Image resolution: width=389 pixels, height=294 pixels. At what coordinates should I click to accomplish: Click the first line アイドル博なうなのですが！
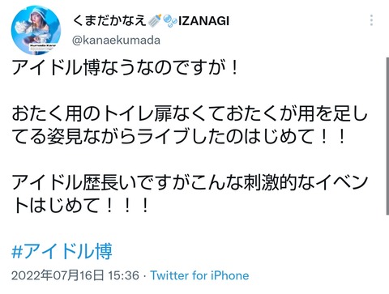126,67
